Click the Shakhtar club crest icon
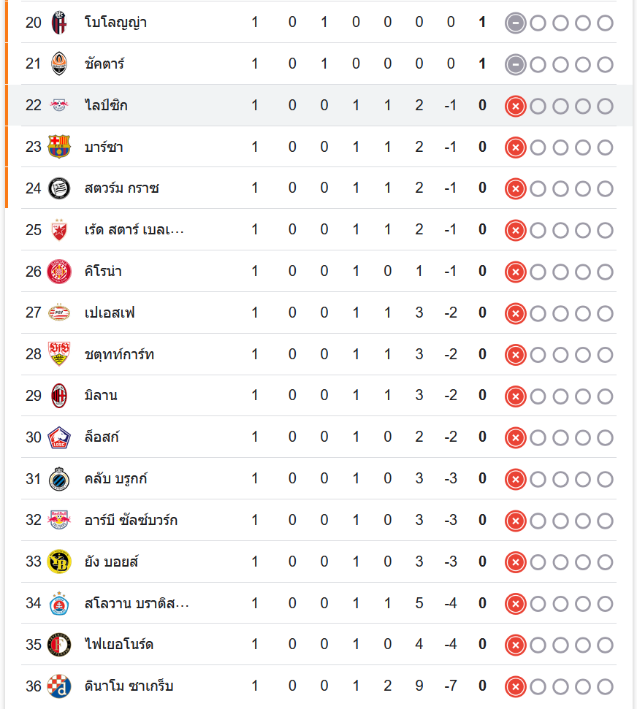The image size is (637, 709). click(x=59, y=64)
